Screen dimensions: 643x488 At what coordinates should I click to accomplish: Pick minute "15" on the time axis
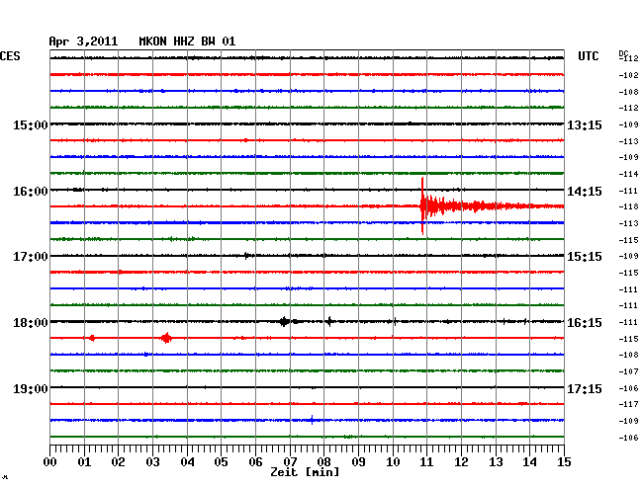pyautogui.click(x=564, y=461)
